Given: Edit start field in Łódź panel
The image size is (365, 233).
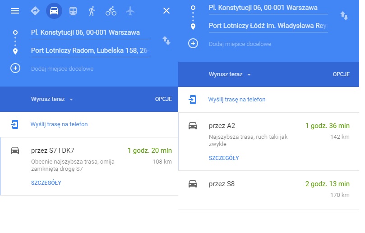Looking at the screenshot, I should pyautogui.click(x=268, y=8).
